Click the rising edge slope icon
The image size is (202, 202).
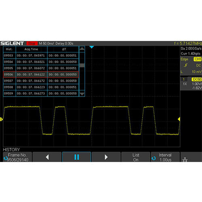[x=186, y=65]
